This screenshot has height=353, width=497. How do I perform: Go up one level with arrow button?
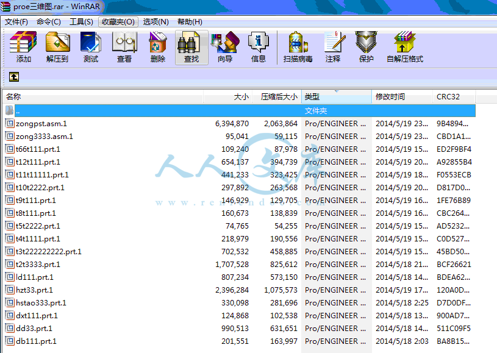(14, 77)
